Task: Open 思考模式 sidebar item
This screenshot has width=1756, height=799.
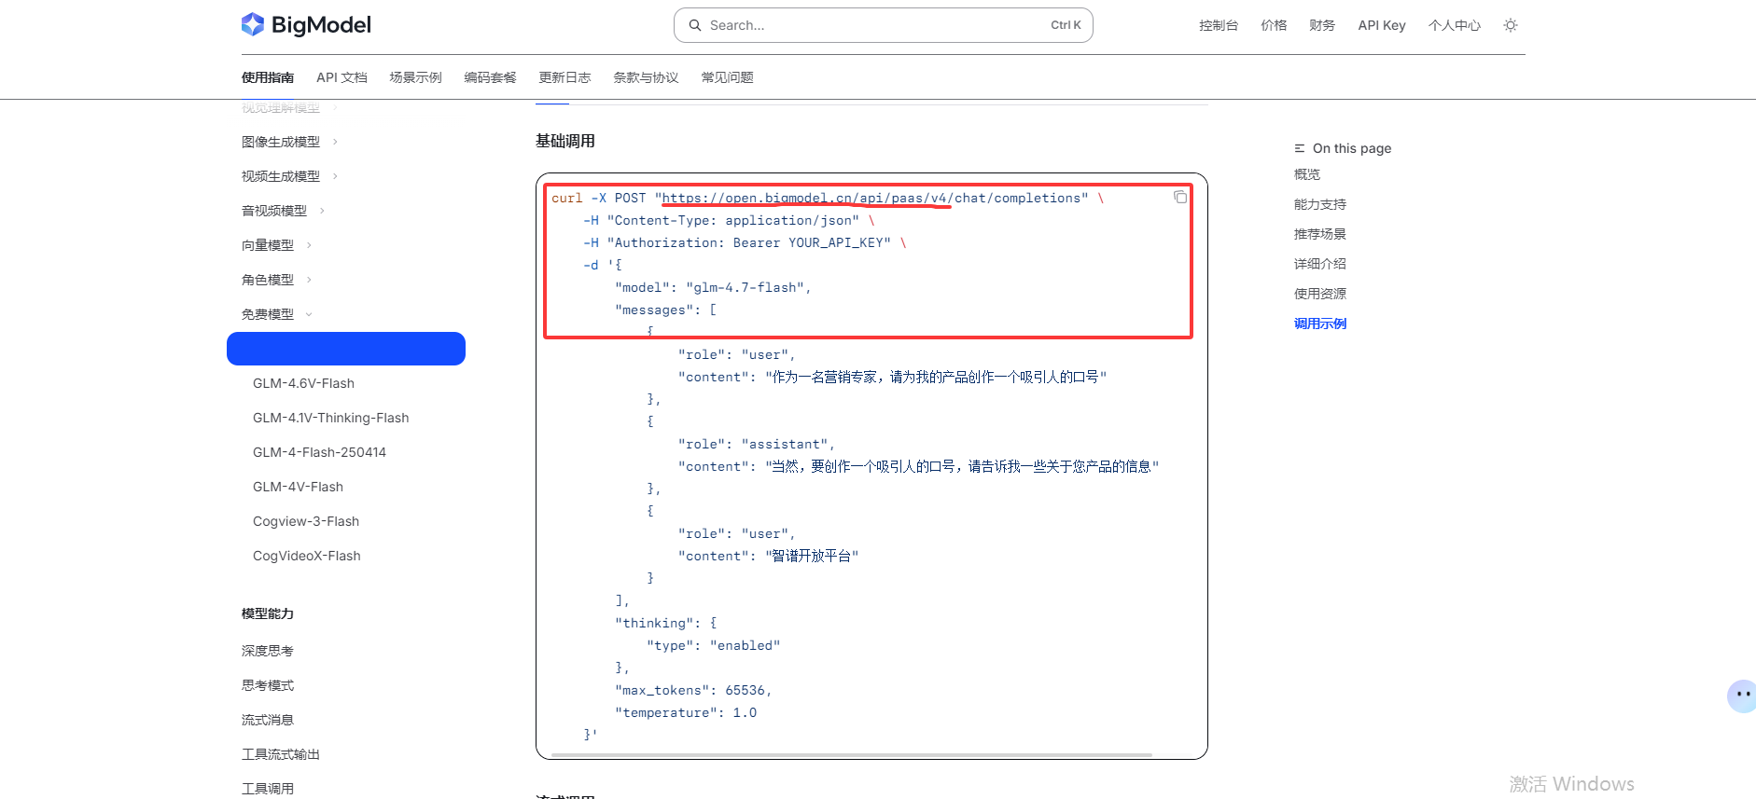Action: [268, 685]
